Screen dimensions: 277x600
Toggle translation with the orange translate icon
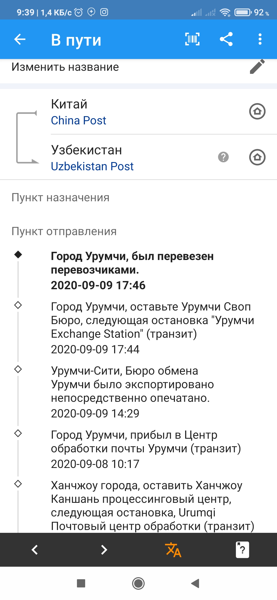pyautogui.click(x=173, y=550)
